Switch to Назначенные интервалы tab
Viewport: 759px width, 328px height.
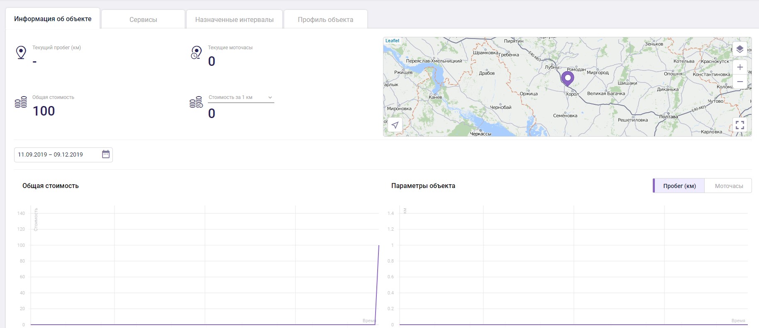pyautogui.click(x=234, y=19)
